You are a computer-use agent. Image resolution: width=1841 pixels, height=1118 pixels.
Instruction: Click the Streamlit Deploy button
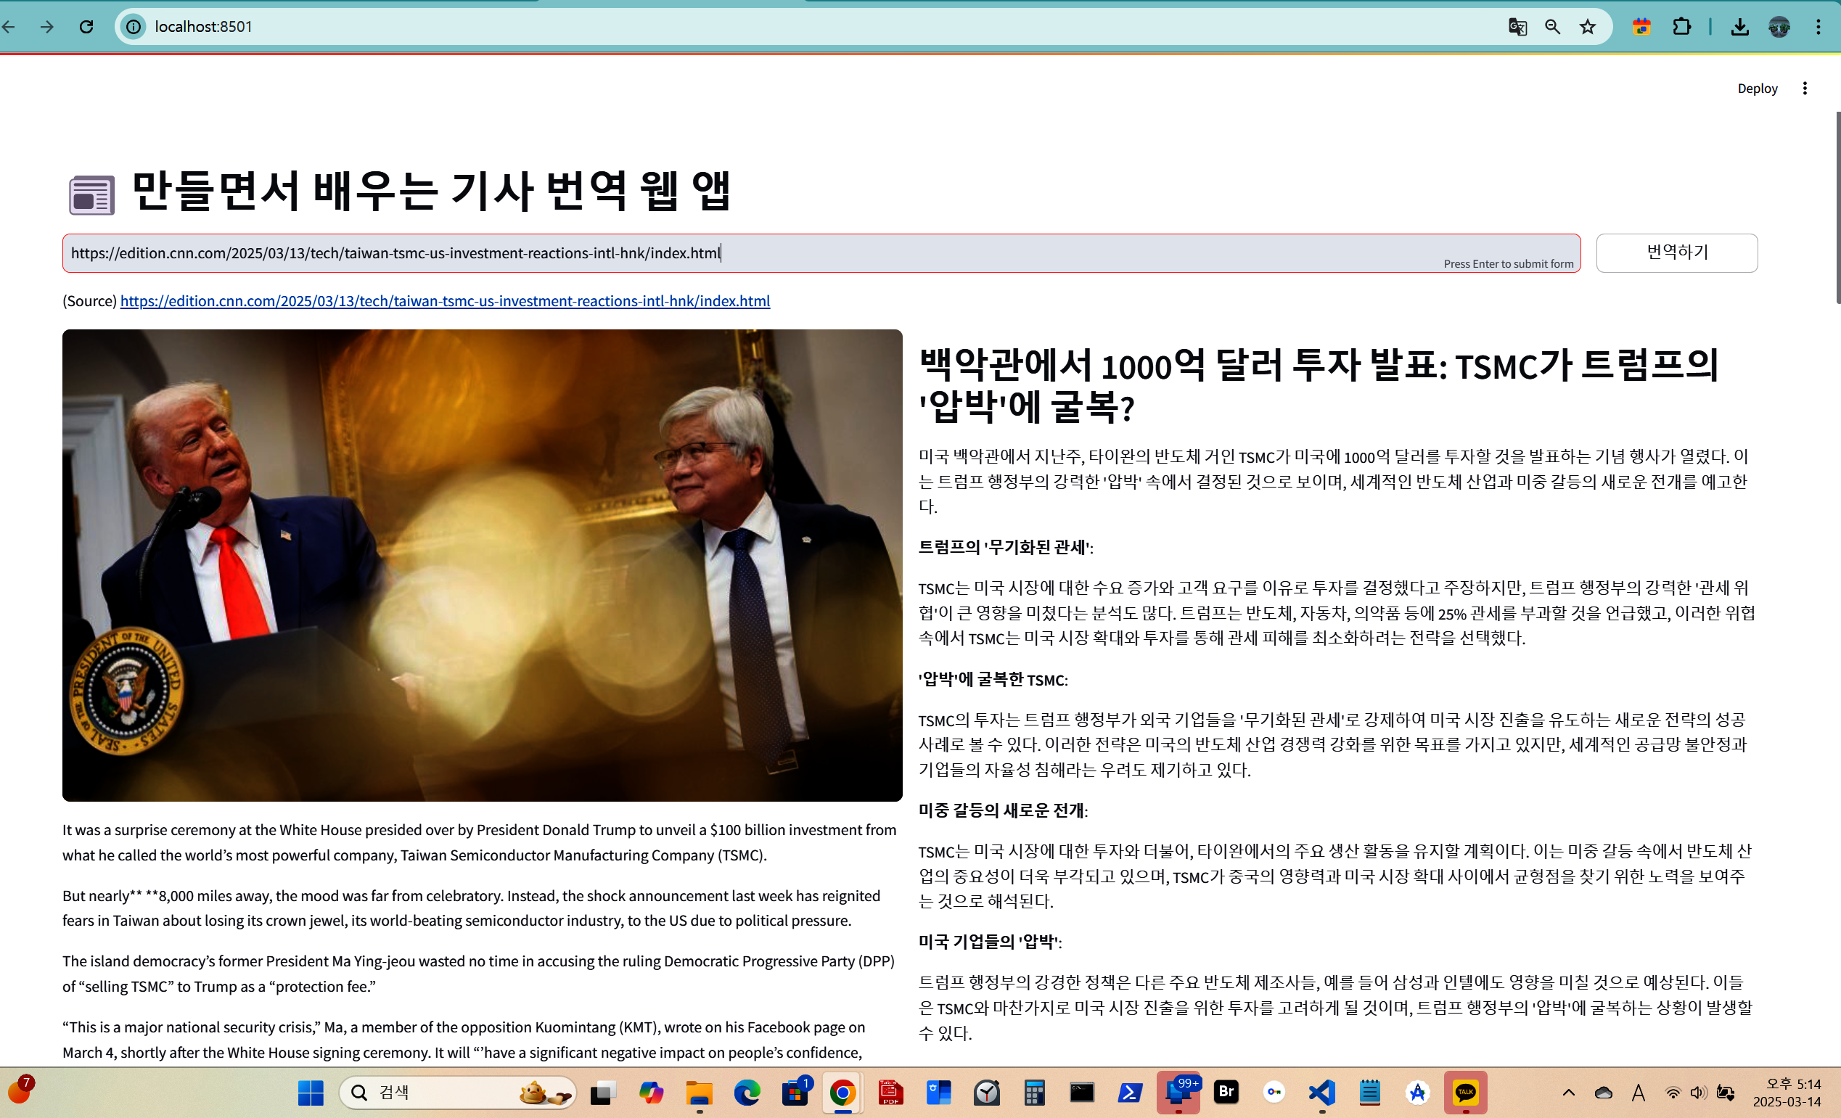pyautogui.click(x=1758, y=88)
